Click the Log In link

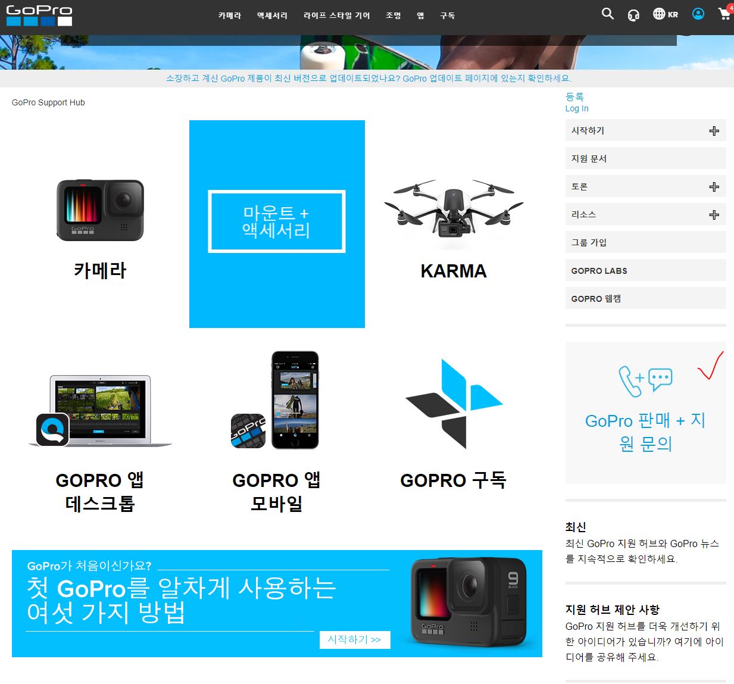tap(577, 108)
